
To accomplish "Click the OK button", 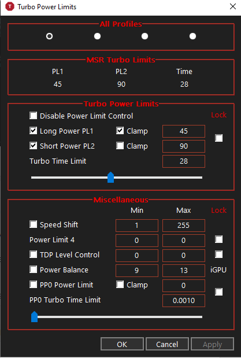I will (122, 344).
